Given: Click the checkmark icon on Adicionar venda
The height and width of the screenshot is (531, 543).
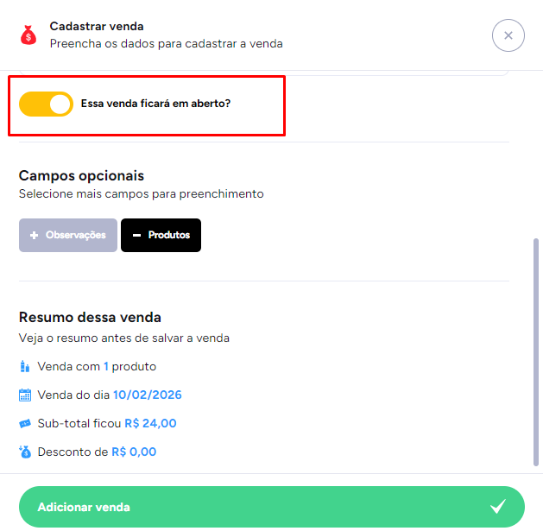Looking at the screenshot, I should 497,507.
